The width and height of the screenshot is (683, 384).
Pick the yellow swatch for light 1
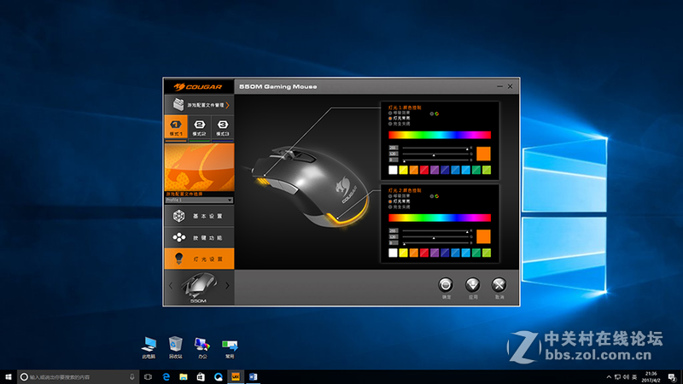[404, 170]
